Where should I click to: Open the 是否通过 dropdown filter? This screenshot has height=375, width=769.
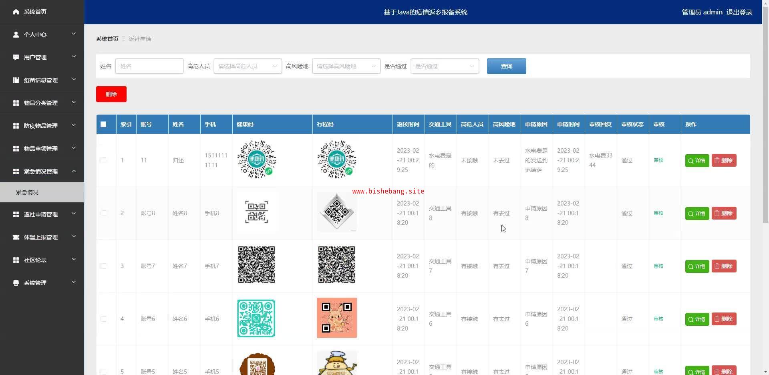(x=445, y=66)
